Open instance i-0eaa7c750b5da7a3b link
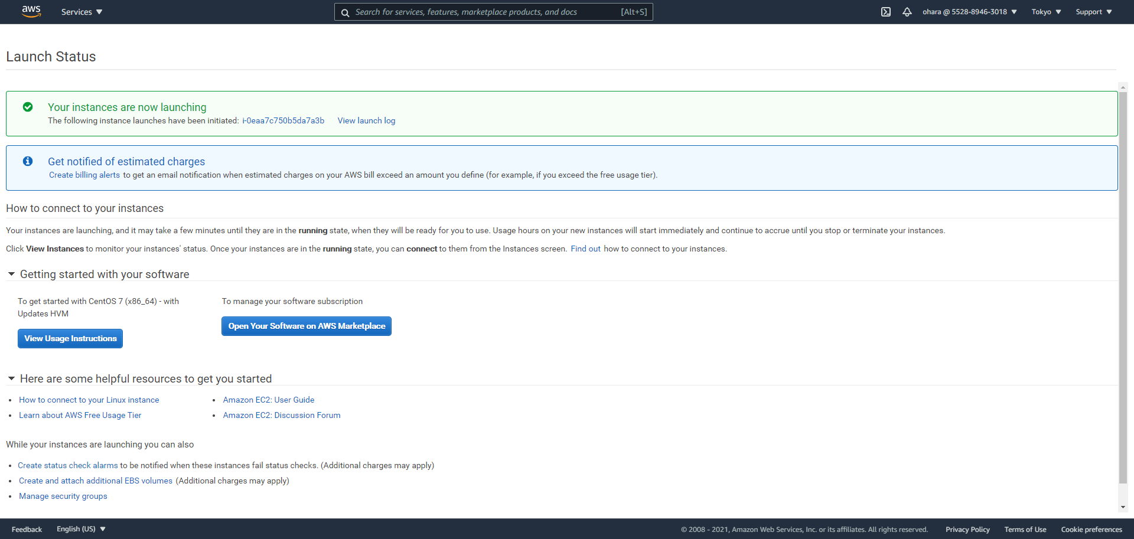 [283, 120]
